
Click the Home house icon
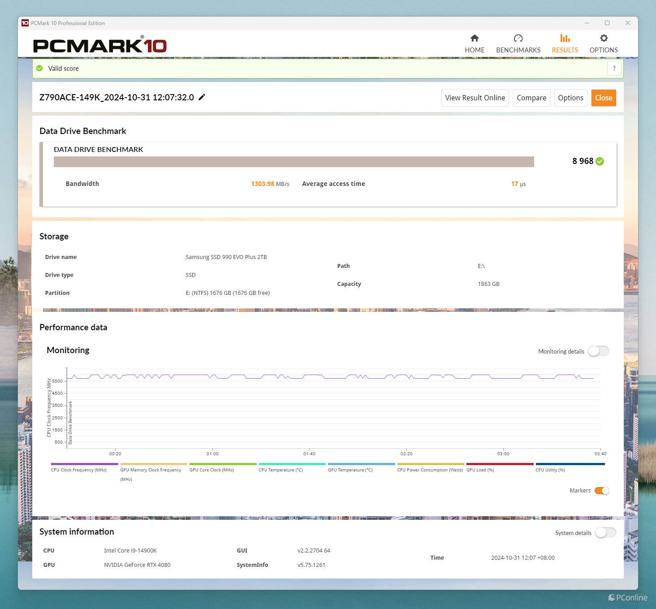[475, 39]
